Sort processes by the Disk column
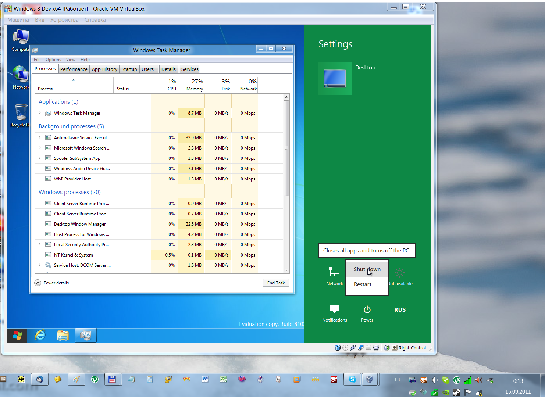Screen dimensions: 545x398 coord(218,85)
